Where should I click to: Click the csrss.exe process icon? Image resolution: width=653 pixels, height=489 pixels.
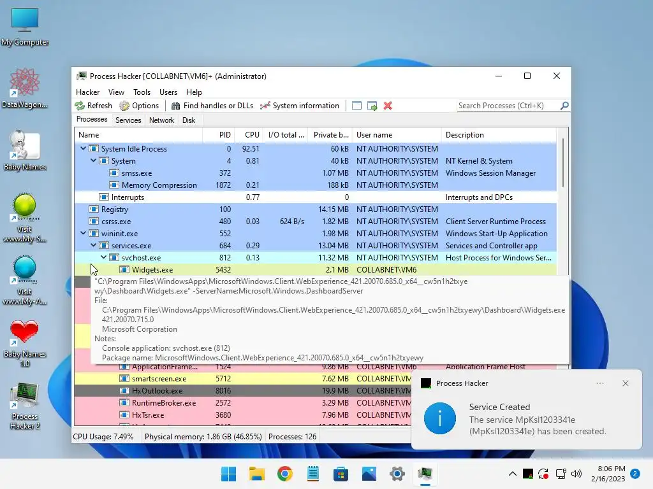[x=94, y=221]
